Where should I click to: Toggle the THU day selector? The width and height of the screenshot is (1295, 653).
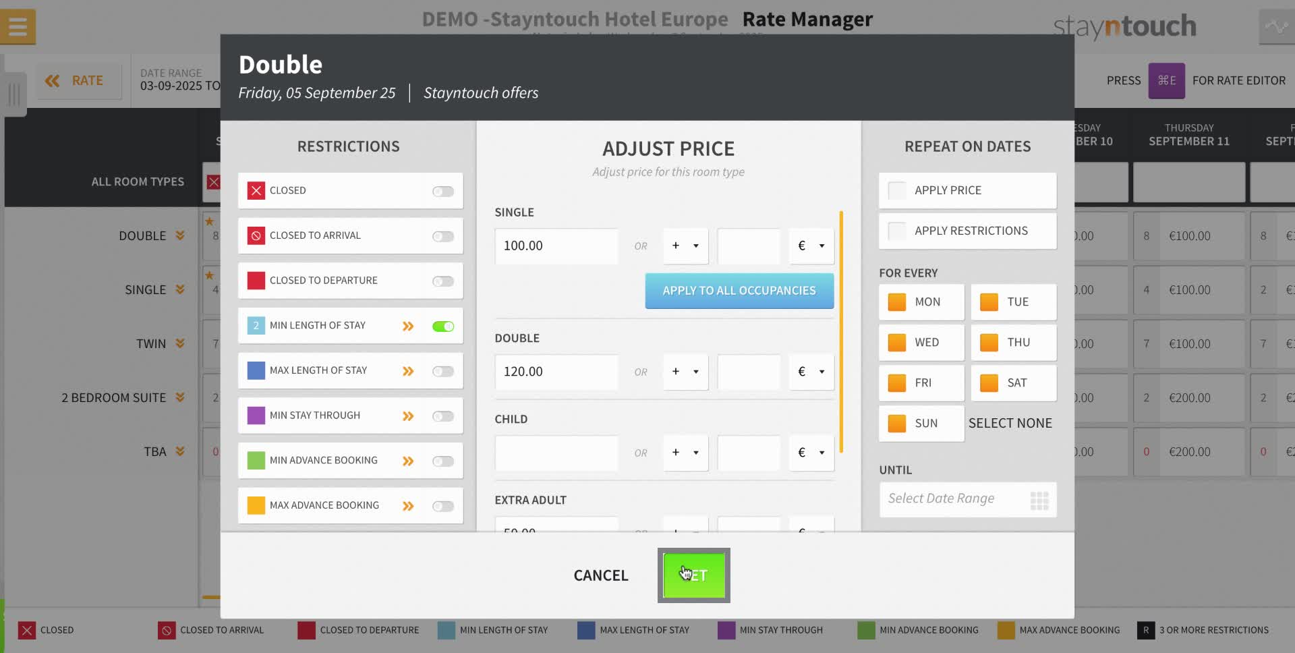(1014, 343)
